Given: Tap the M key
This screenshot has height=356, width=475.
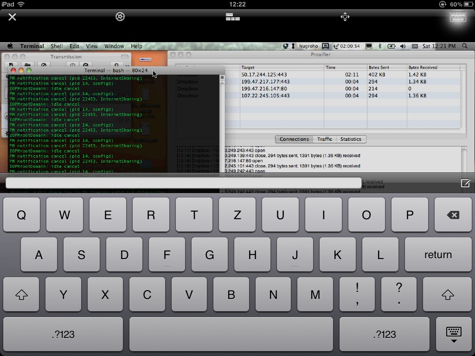Looking at the screenshot, I should (x=315, y=294).
